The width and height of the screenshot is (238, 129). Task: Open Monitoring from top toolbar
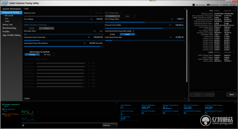pos(212,5)
